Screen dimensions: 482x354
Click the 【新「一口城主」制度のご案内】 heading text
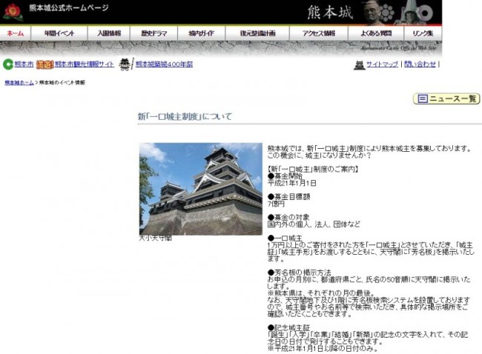[313, 169]
